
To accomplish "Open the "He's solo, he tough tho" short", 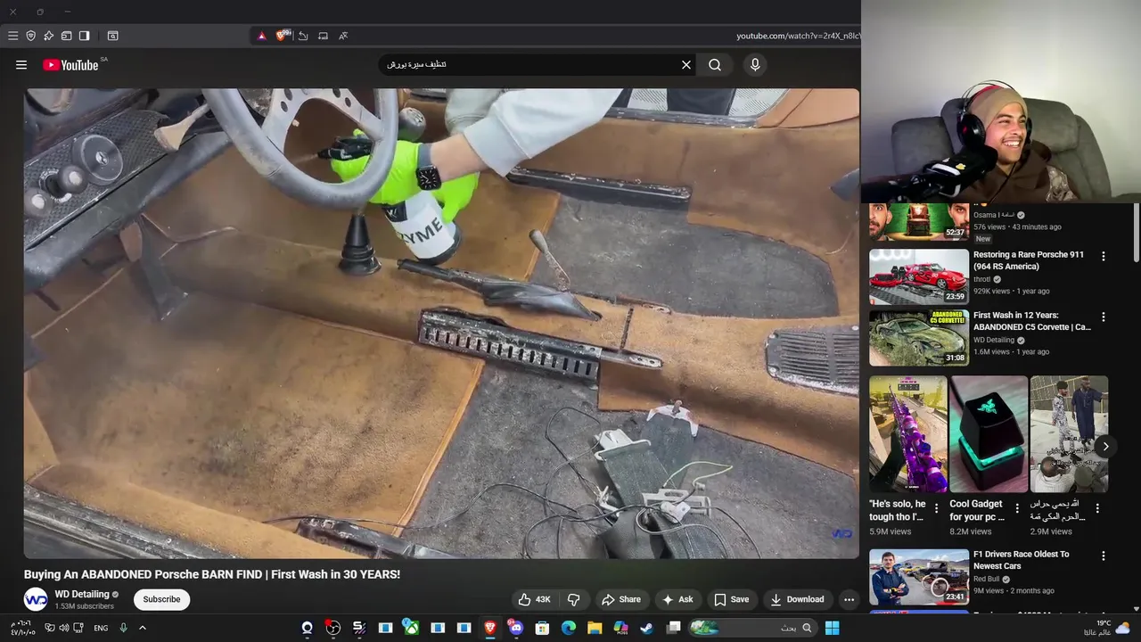I will coord(908,434).
